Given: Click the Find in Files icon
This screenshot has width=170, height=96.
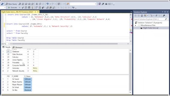Looking at the screenshot, I should click(68, 4).
